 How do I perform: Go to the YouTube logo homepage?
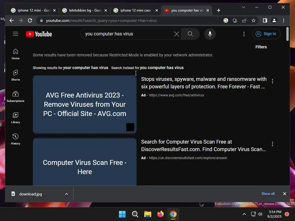pyautogui.click(x=39, y=34)
